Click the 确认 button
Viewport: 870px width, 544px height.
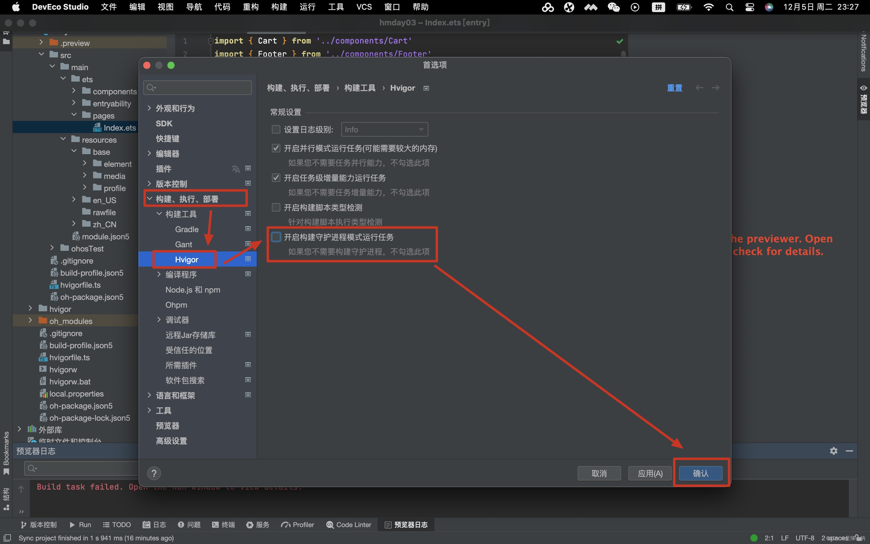click(700, 473)
